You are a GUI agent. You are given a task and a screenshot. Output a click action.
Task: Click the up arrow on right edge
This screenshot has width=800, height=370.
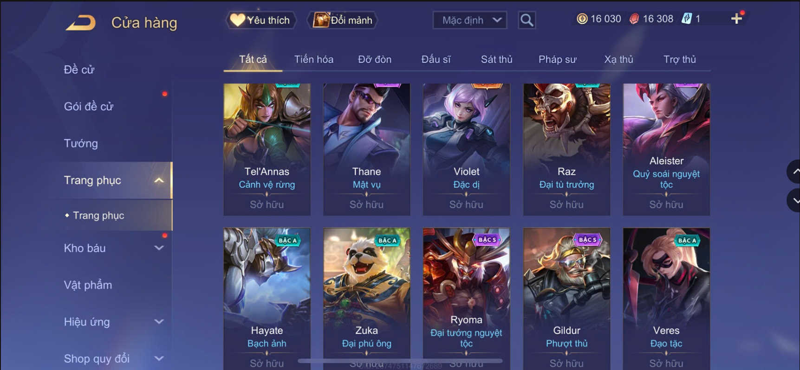794,172
